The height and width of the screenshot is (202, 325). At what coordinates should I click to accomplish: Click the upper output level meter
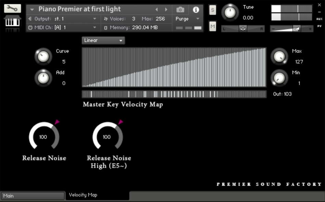(291, 9)
